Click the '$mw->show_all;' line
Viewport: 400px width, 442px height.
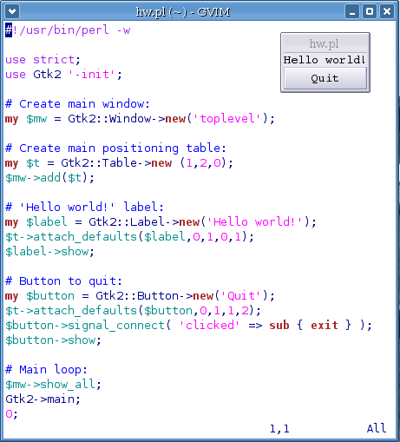coord(53,385)
